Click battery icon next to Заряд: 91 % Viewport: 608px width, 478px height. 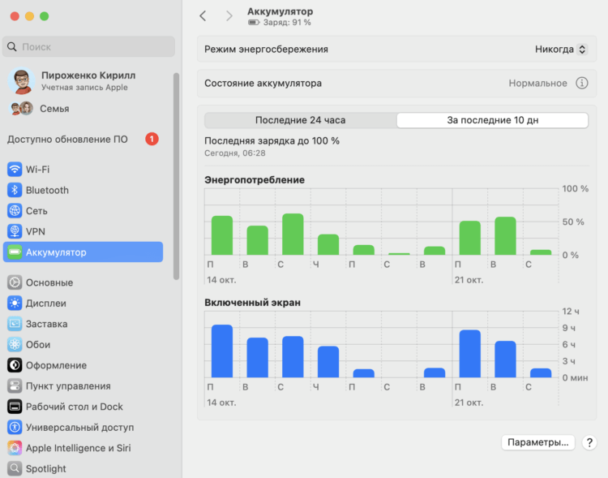pos(254,23)
